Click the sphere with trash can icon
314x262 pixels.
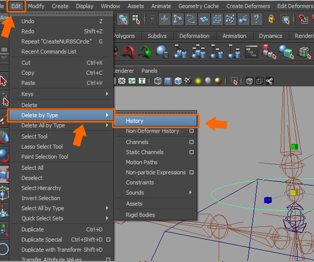(x=163, y=52)
